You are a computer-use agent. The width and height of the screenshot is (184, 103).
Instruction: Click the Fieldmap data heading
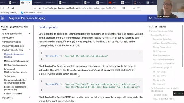point(48,27)
